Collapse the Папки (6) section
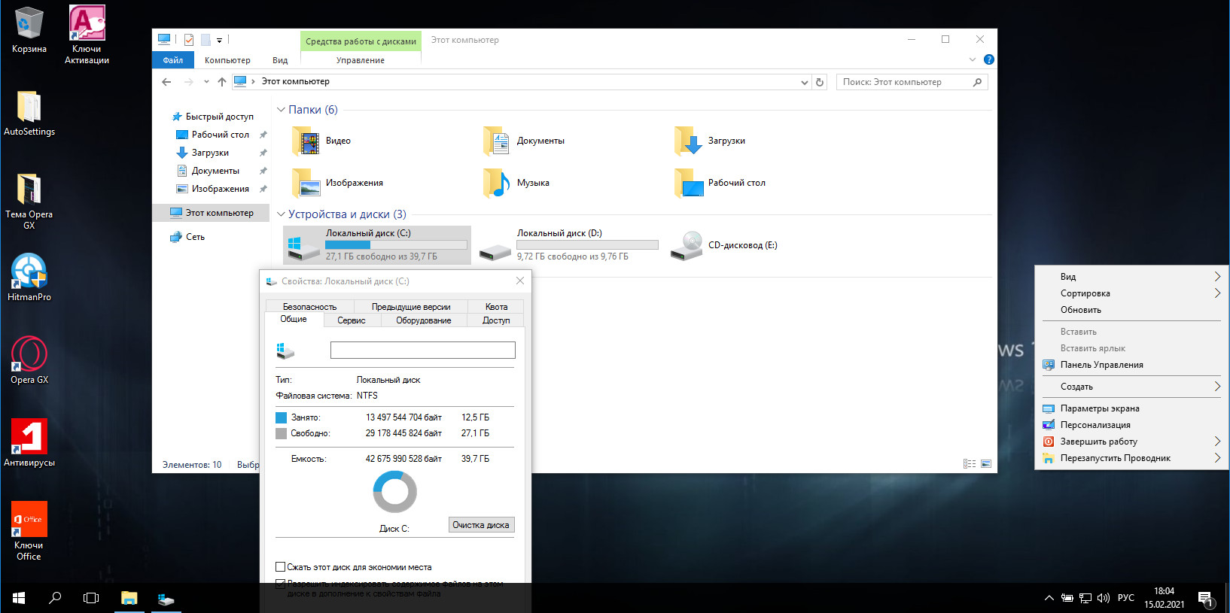This screenshot has height=613, width=1230. click(281, 110)
